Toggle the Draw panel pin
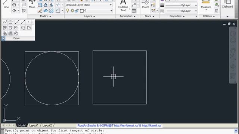 coord(3,38)
